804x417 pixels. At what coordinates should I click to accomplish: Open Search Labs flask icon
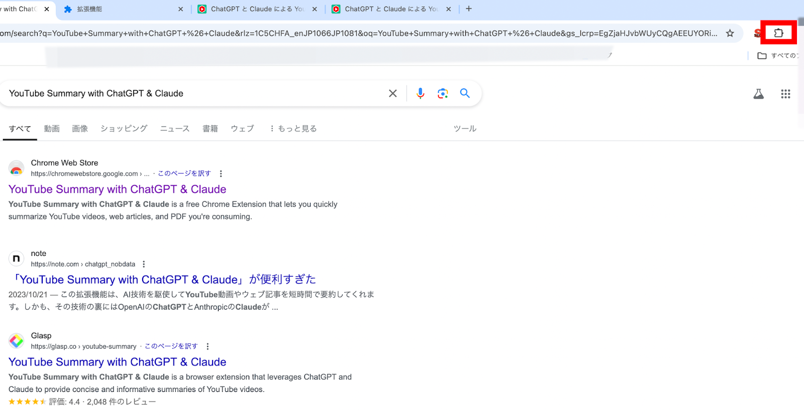click(x=758, y=94)
